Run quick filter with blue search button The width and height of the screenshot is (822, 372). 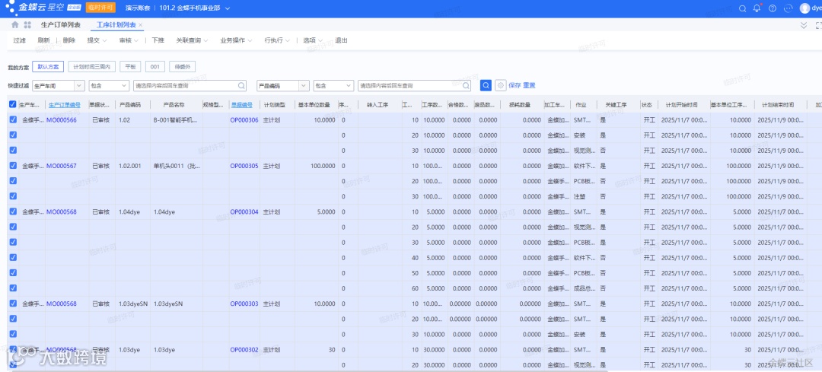click(486, 85)
